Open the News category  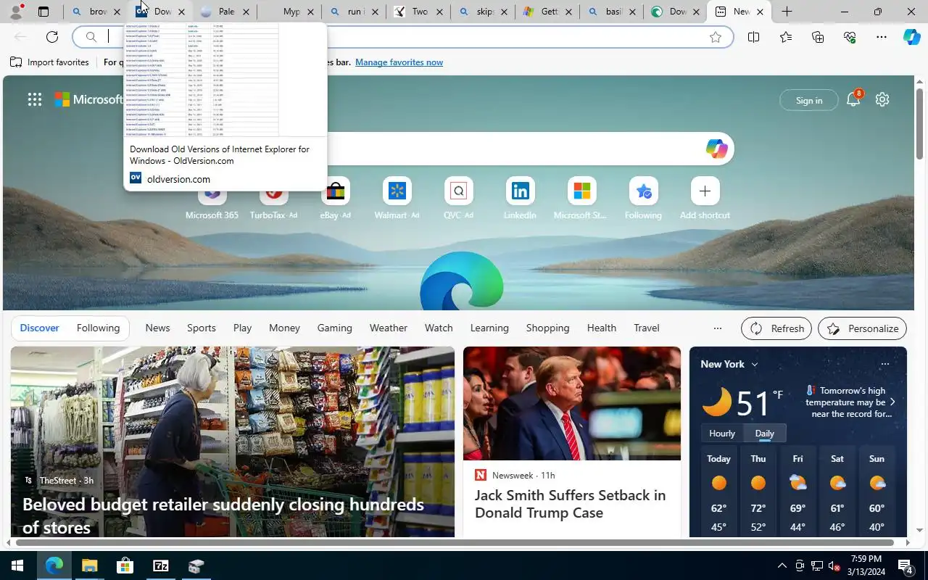(157, 328)
